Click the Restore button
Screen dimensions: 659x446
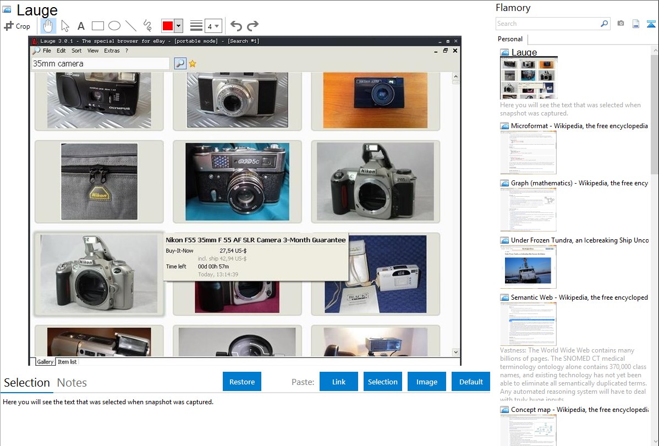(242, 382)
